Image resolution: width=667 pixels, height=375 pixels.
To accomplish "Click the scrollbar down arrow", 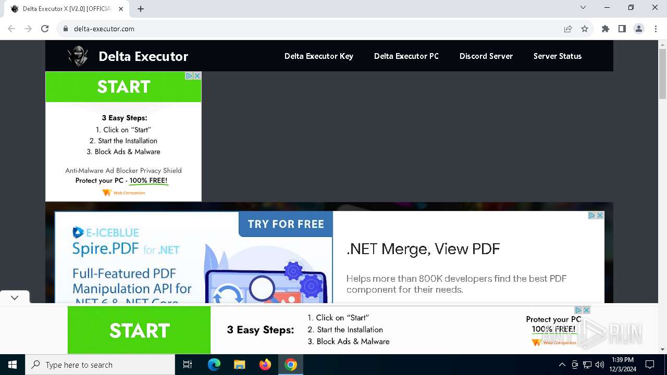I will tap(662, 349).
